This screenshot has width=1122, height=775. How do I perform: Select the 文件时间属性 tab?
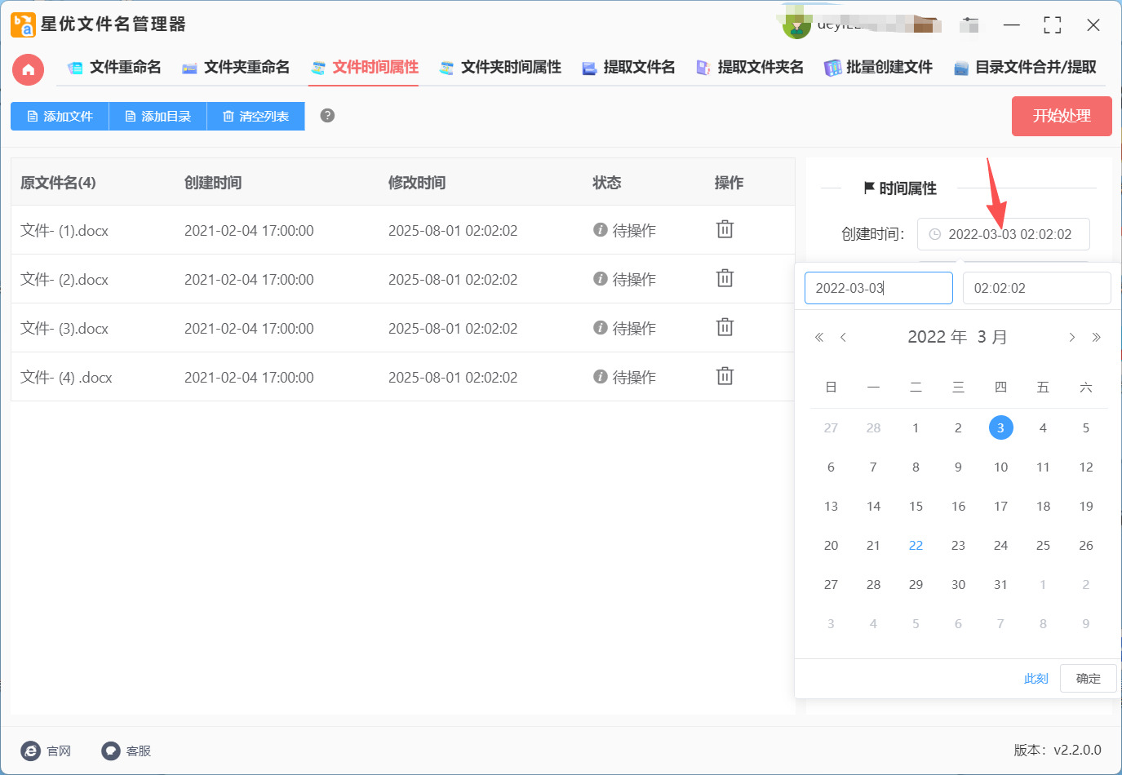(x=364, y=67)
